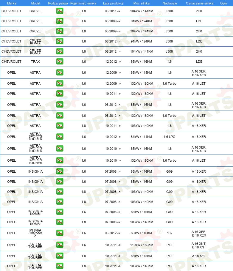Click fuel icon for Astra 12.2009 1.6 Turbo row
The height and width of the screenshot is (271, 233).
click(60, 83)
